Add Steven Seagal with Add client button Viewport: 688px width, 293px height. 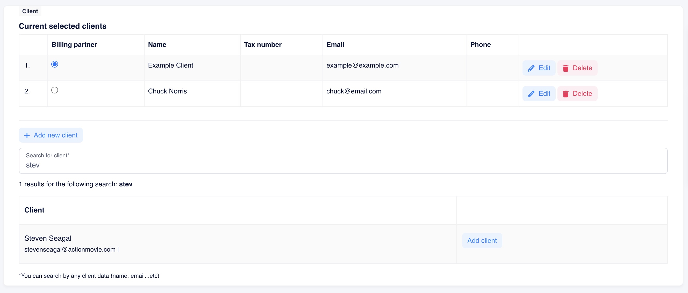click(x=482, y=241)
